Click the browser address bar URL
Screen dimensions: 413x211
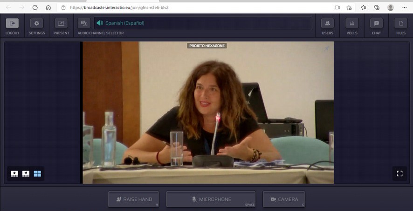[x=119, y=7]
